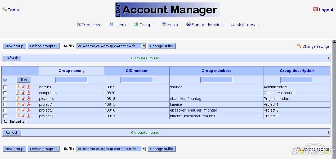Expand the bottom Suffix combo box
The height and width of the screenshot is (159, 336).
(143, 149)
